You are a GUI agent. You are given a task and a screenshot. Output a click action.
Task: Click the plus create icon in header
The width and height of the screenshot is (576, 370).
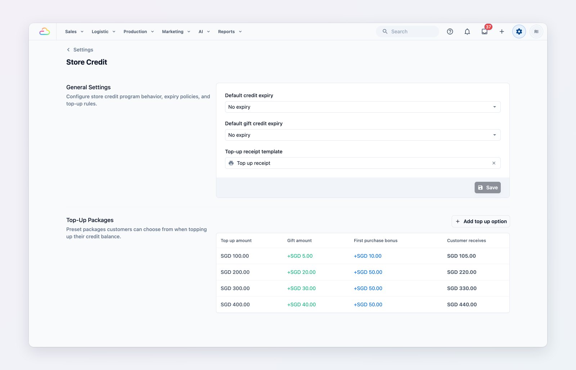(x=502, y=32)
